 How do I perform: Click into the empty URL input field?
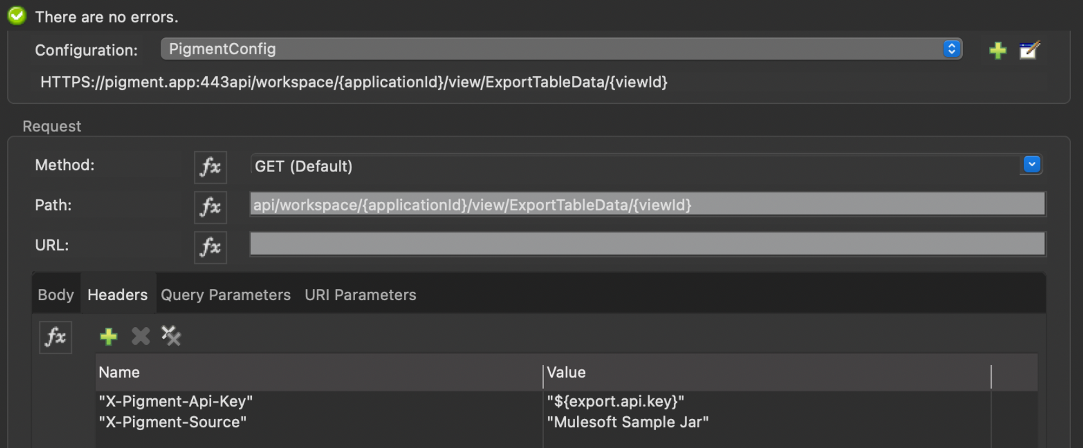(x=647, y=244)
